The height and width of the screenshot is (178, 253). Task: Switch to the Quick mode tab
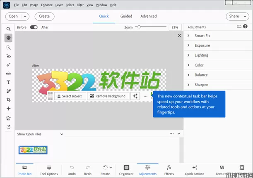coord(104,16)
